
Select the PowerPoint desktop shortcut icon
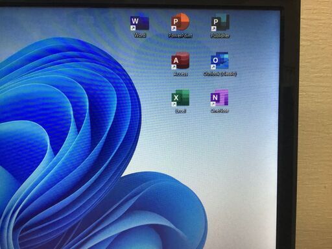(180, 22)
